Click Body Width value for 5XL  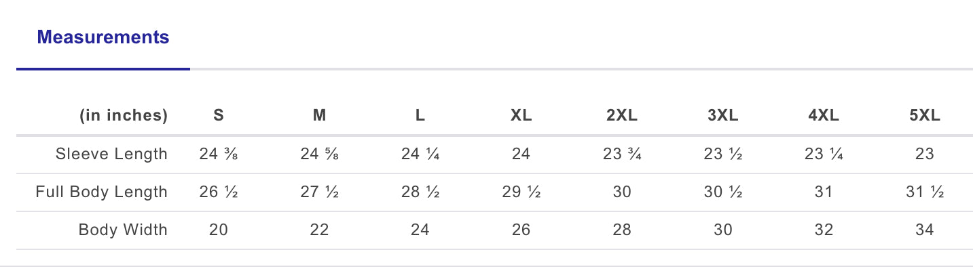pyautogui.click(x=924, y=230)
